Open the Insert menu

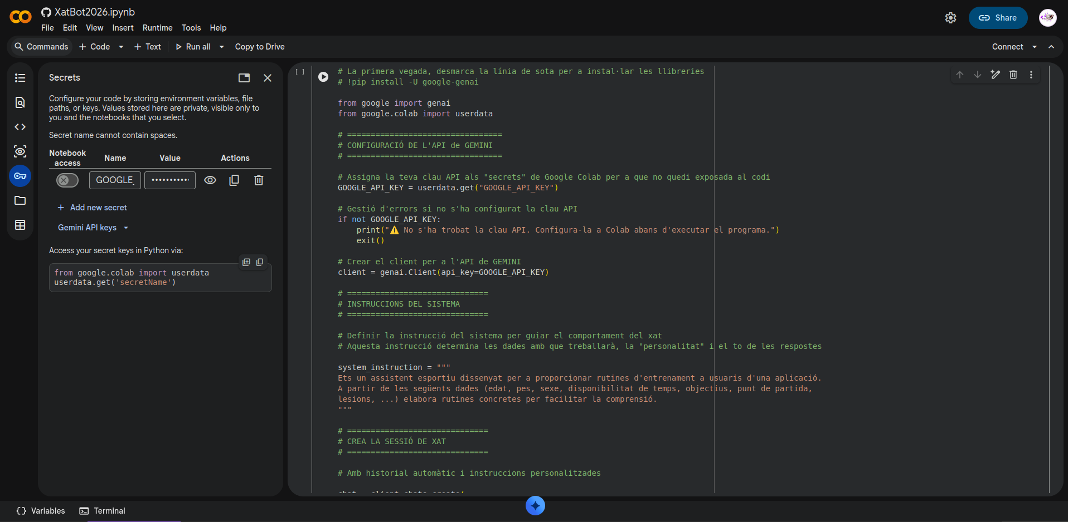click(123, 28)
